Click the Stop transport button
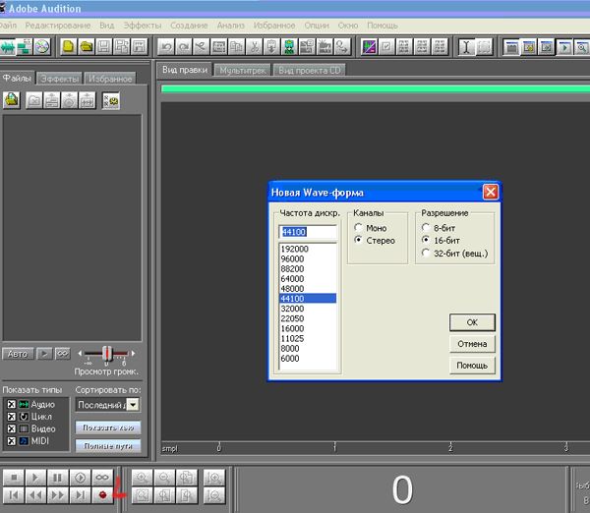The image size is (590, 513). pyautogui.click(x=14, y=478)
